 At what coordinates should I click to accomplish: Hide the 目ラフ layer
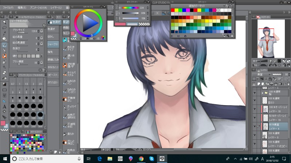tap(254, 101)
